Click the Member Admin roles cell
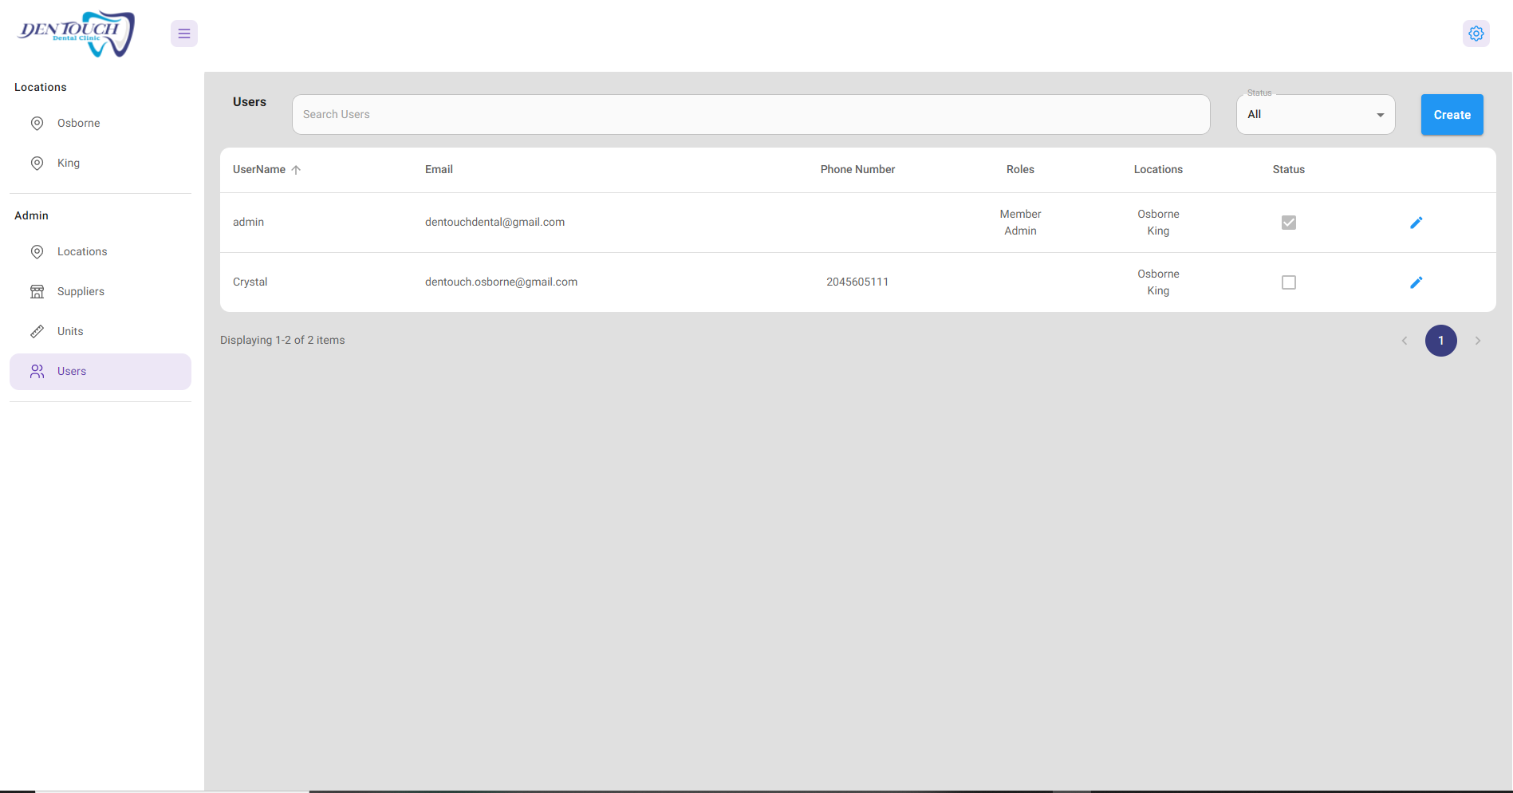This screenshot has width=1513, height=793. tap(1020, 223)
